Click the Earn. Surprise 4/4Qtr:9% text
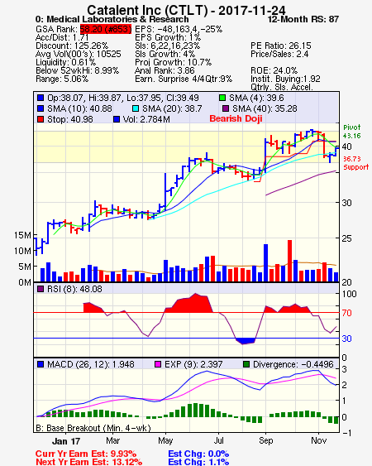372x466 pixels. tap(184, 79)
